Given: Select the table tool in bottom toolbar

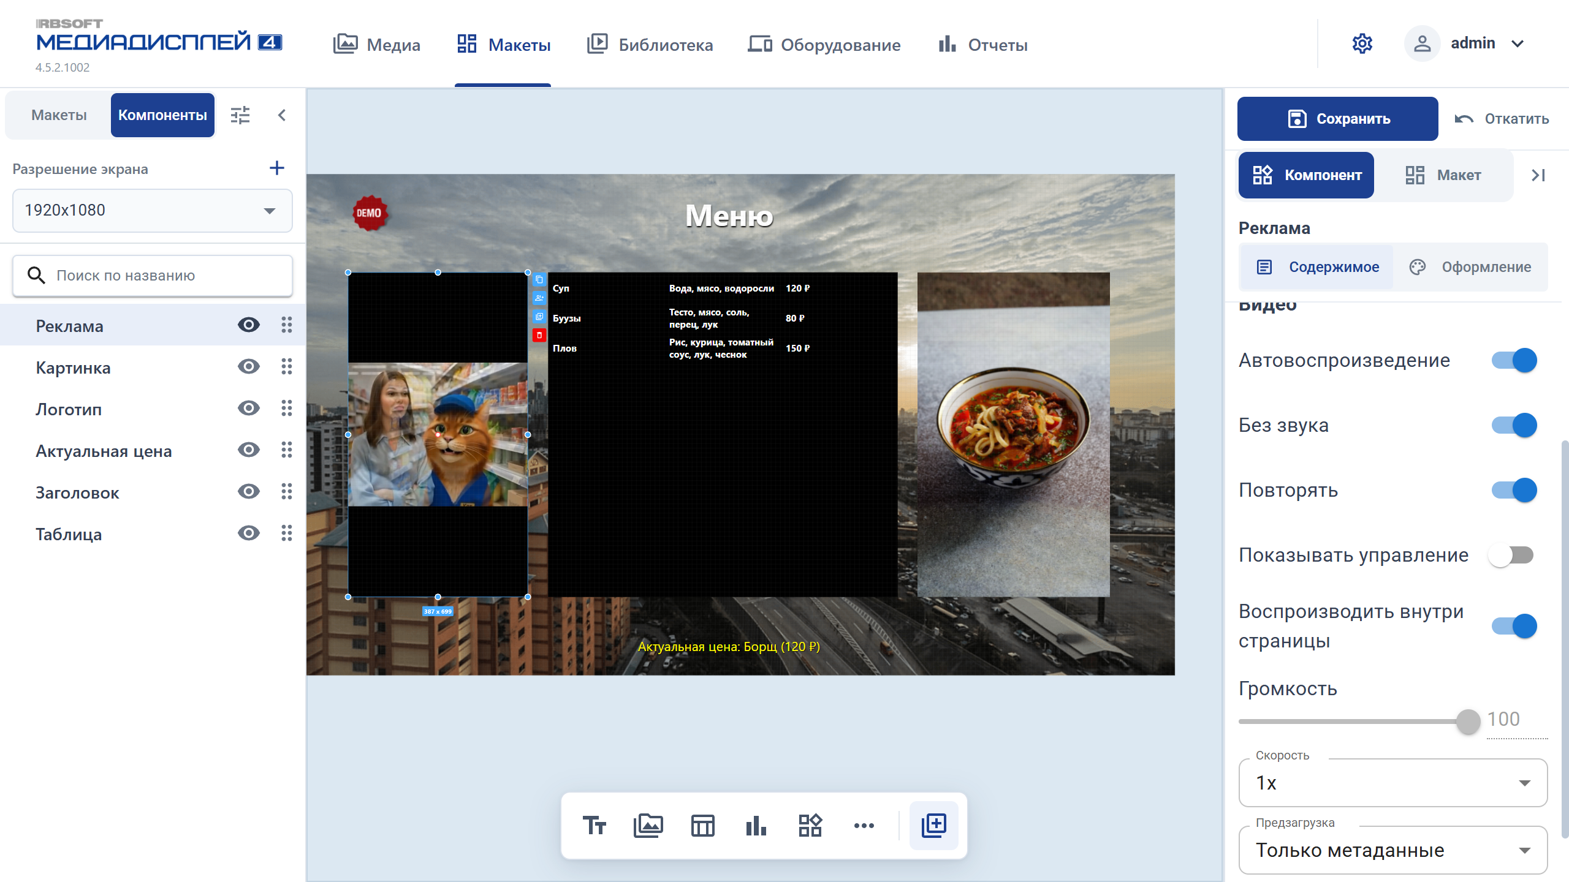Looking at the screenshot, I should click(702, 825).
